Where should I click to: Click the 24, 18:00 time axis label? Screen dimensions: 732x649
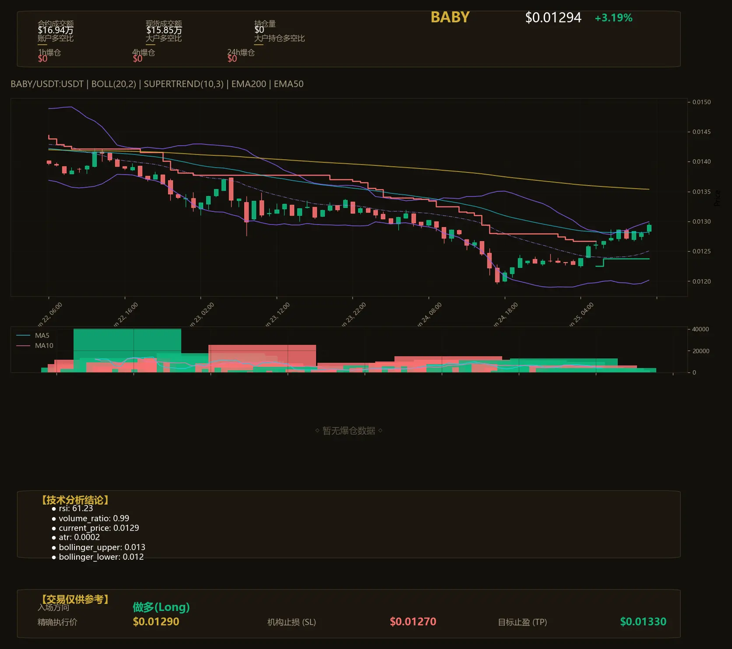pos(506,314)
